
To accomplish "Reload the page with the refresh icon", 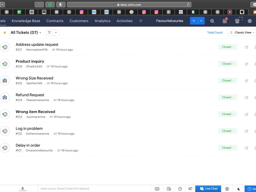I will tap(188, 5).
